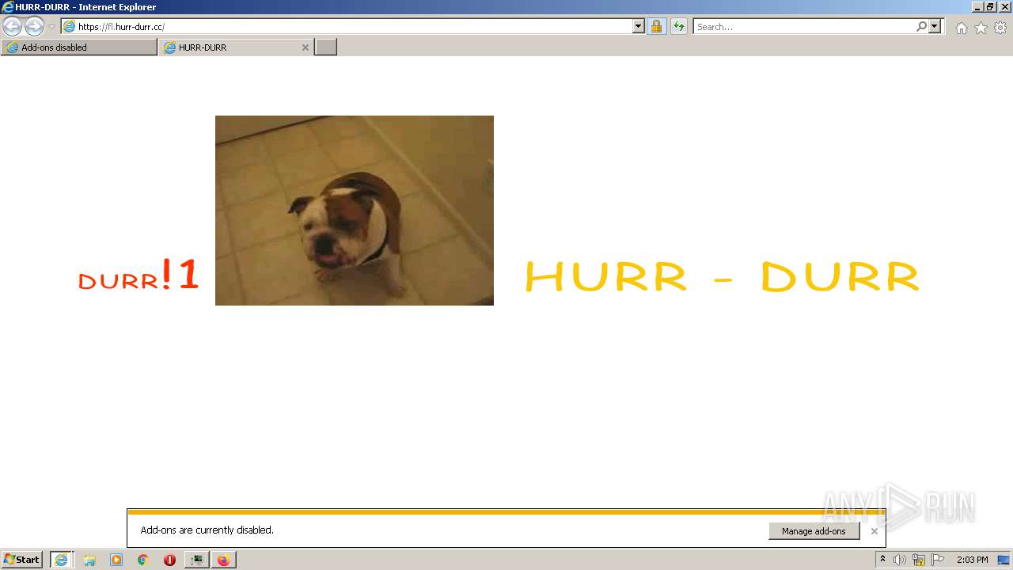
Task: Close the Internet Explorer window
Action: [x=1005, y=6]
